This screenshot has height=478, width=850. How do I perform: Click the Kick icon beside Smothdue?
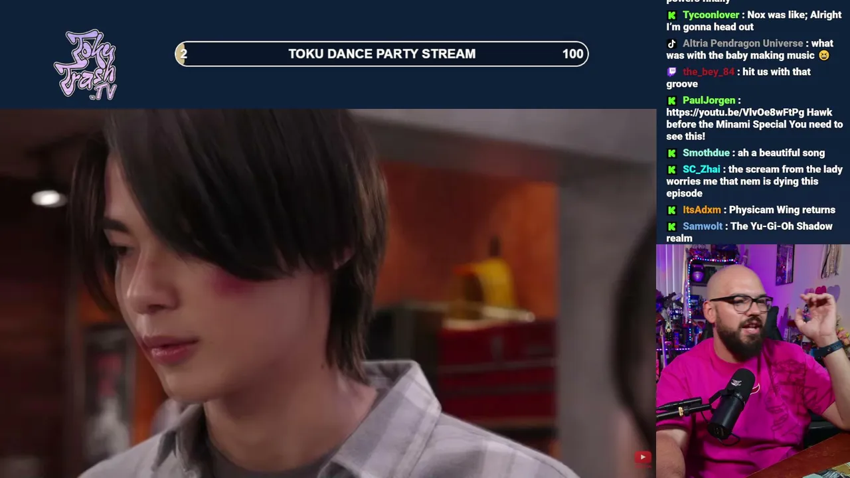[672, 153]
